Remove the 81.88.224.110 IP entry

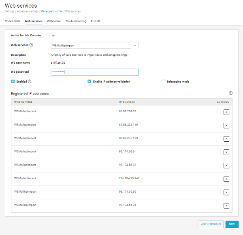[x=226, y=125]
